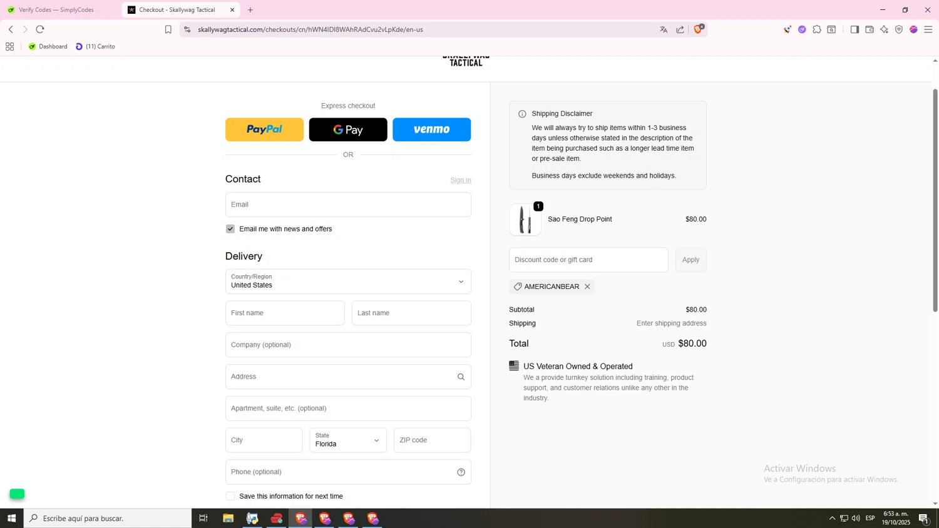Open the (11) Carrito bookmark
Image resolution: width=939 pixels, height=528 pixels.
click(x=95, y=46)
